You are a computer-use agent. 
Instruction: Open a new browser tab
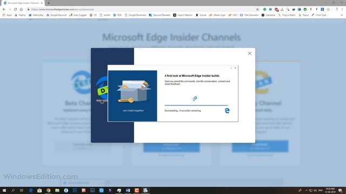pos(49,3)
